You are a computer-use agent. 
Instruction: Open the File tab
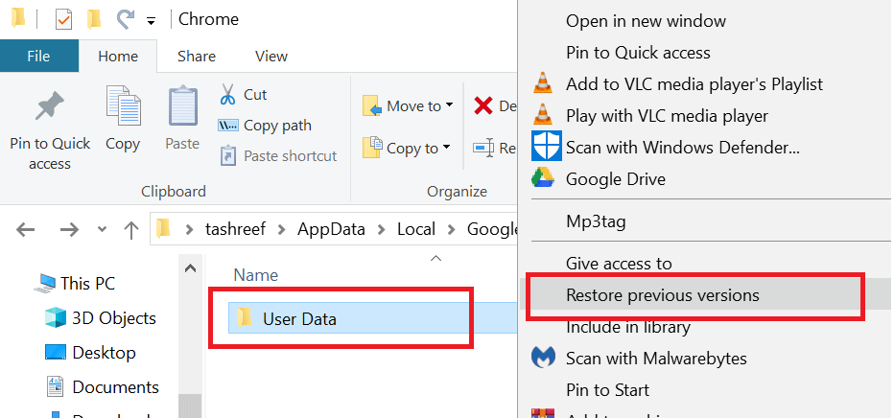[38, 56]
